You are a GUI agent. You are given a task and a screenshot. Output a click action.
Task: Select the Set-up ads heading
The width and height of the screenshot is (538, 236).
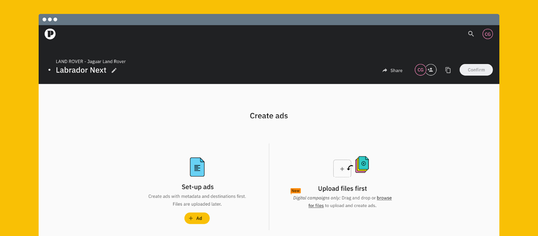point(197,187)
